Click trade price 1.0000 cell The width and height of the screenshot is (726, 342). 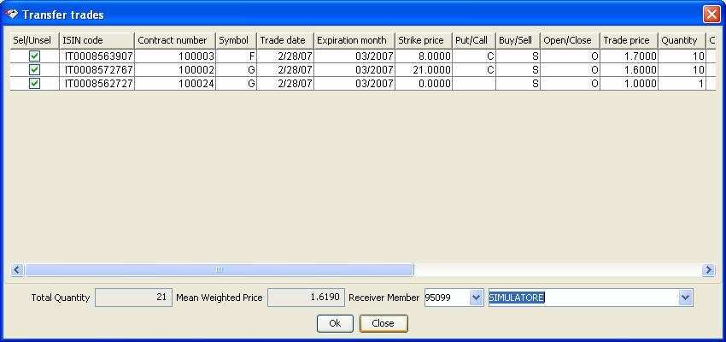click(629, 84)
